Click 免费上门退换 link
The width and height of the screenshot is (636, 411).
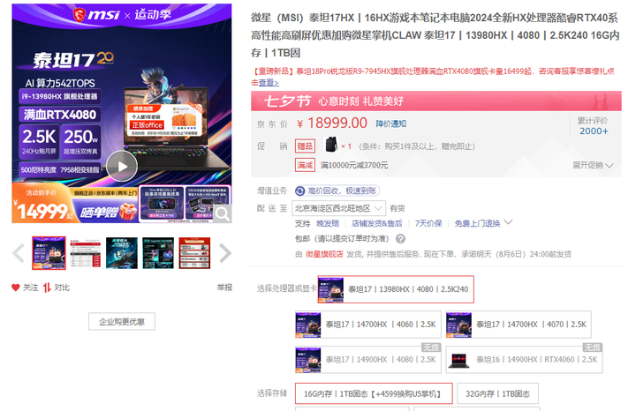[x=477, y=223]
